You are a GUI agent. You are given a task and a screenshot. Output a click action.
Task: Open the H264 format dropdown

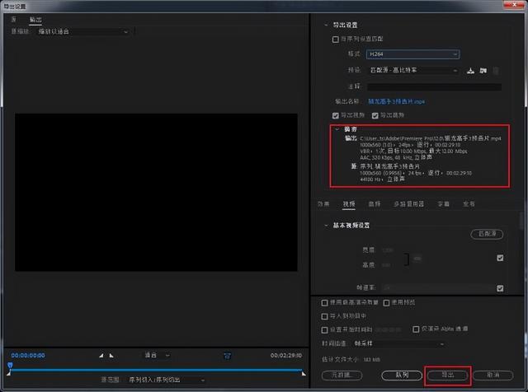coord(413,54)
